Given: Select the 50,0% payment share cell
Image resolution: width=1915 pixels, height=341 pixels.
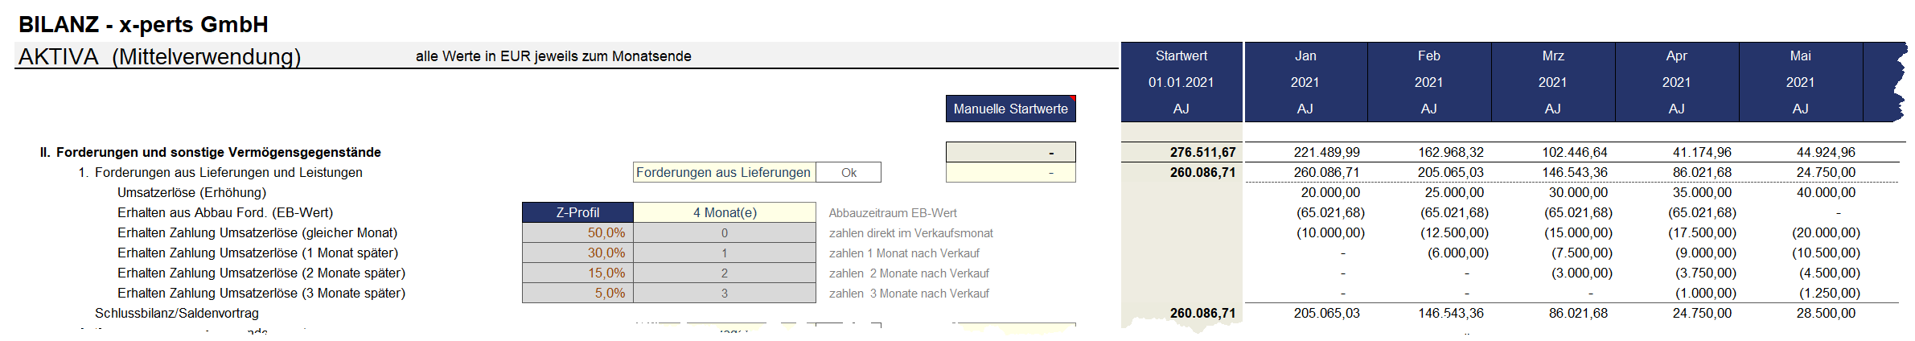Looking at the screenshot, I should tap(577, 232).
